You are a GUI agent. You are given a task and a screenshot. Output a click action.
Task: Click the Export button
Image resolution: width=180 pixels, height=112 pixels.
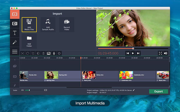click(158, 91)
